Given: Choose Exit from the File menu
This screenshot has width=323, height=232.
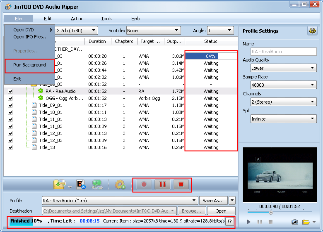Looking at the screenshot, I should [x=30, y=79].
